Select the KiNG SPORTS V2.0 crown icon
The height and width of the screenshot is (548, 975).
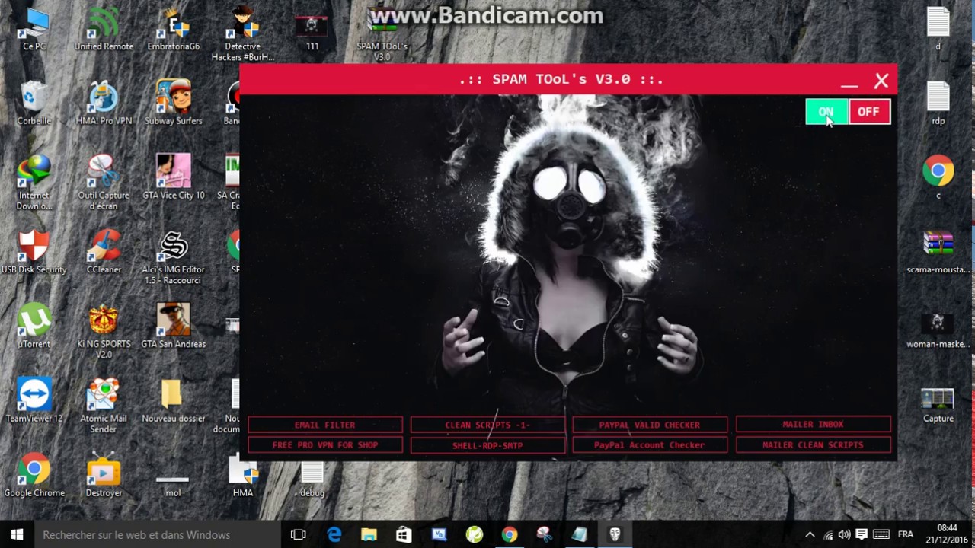pyautogui.click(x=104, y=331)
